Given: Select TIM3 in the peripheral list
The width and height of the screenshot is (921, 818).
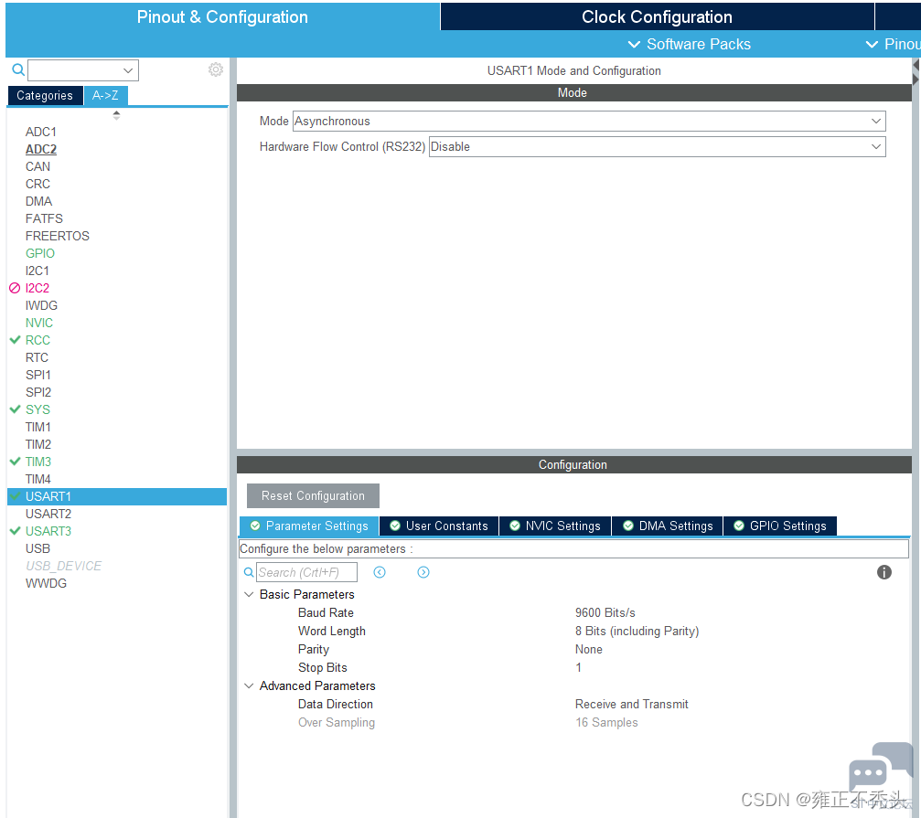Looking at the screenshot, I should tap(38, 462).
